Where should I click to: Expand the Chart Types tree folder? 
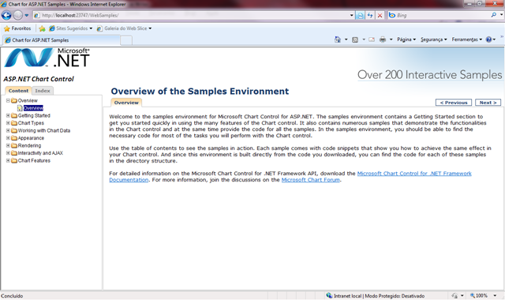8,123
